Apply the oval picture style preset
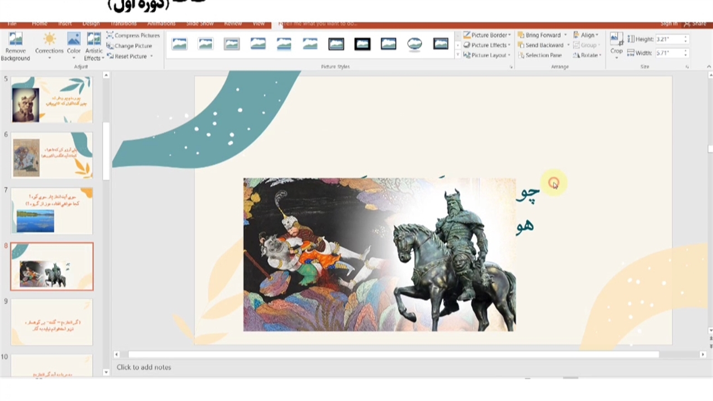Screen dimensions: 713x401 414,44
